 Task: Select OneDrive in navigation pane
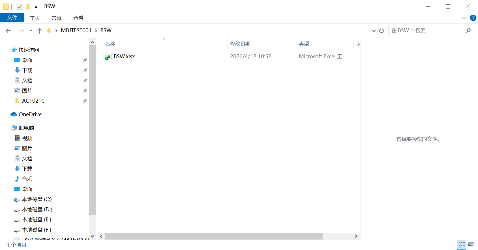coord(30,115)
